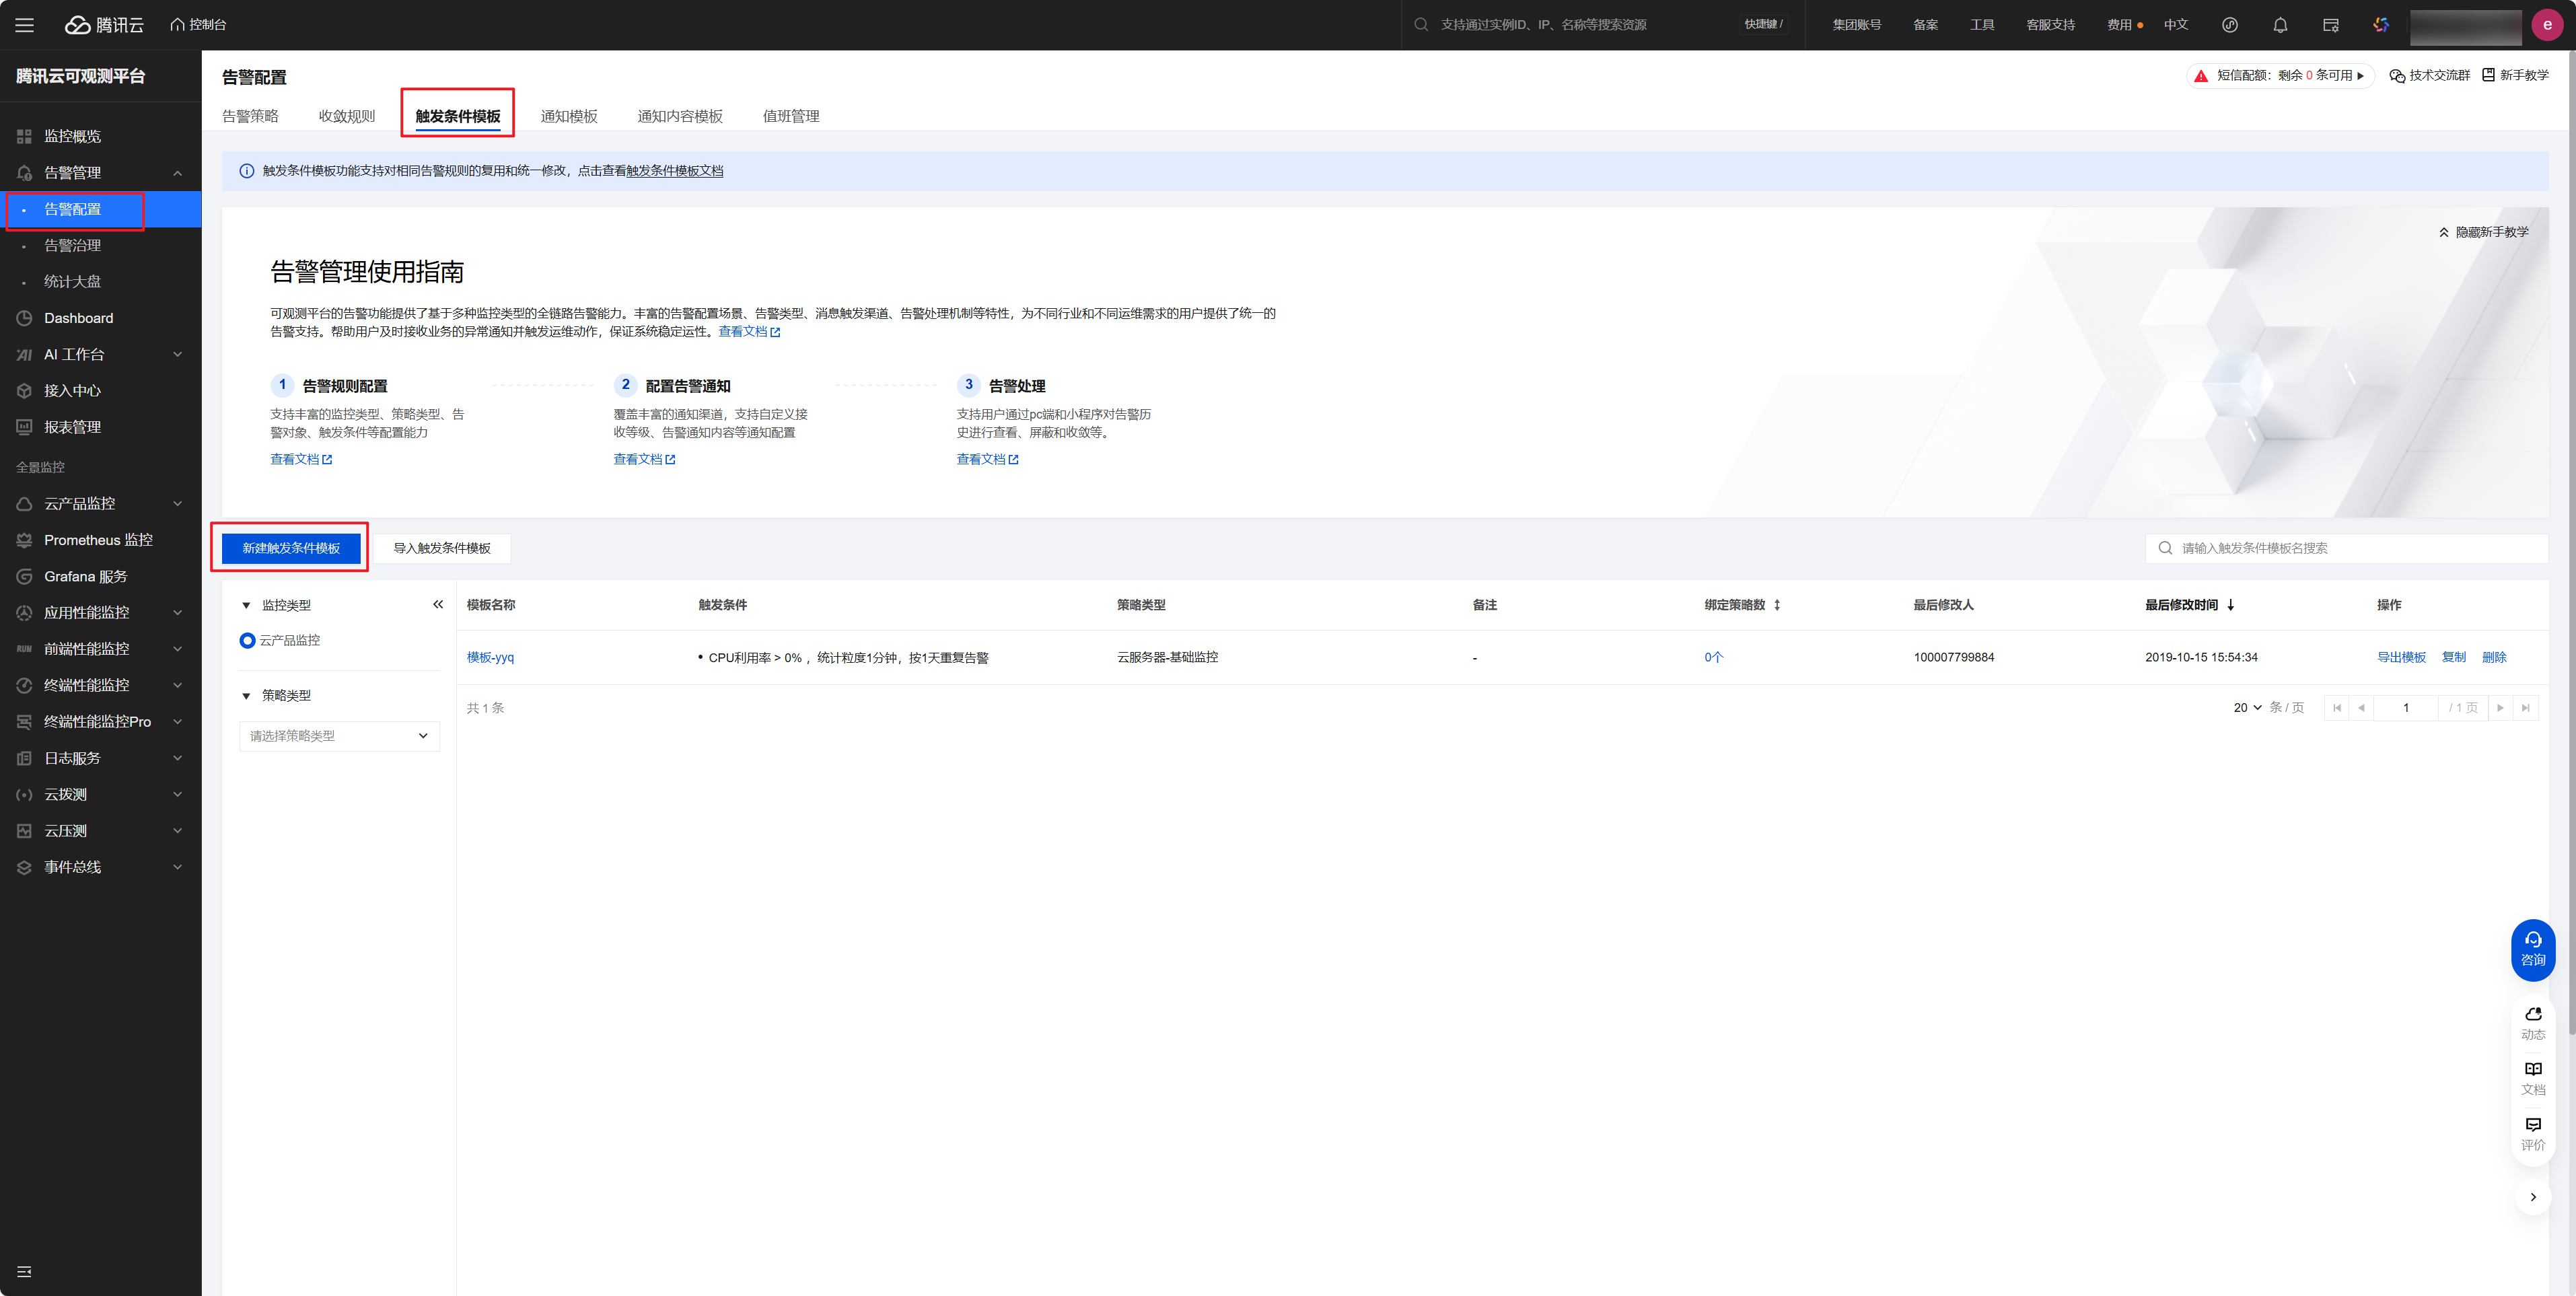The image size is (2576, 1296).
Task: Switch to the 通知模板 tab
Action: point(569,116)
